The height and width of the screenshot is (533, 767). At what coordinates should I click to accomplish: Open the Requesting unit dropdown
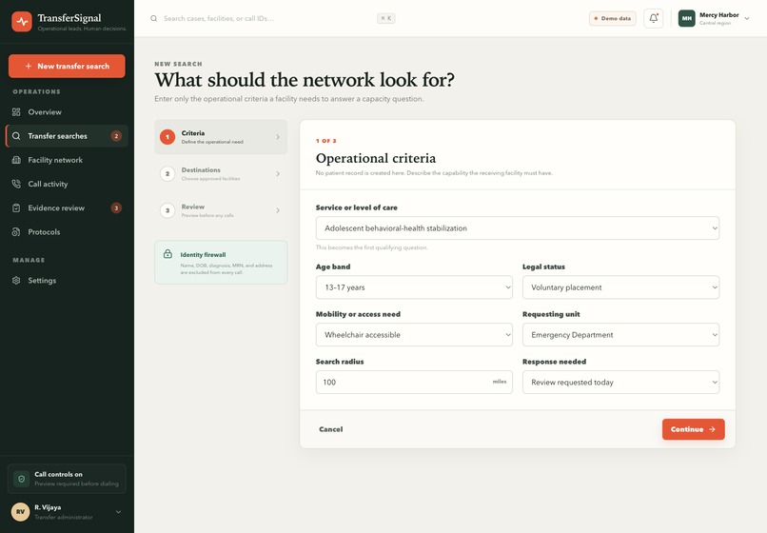620,335
